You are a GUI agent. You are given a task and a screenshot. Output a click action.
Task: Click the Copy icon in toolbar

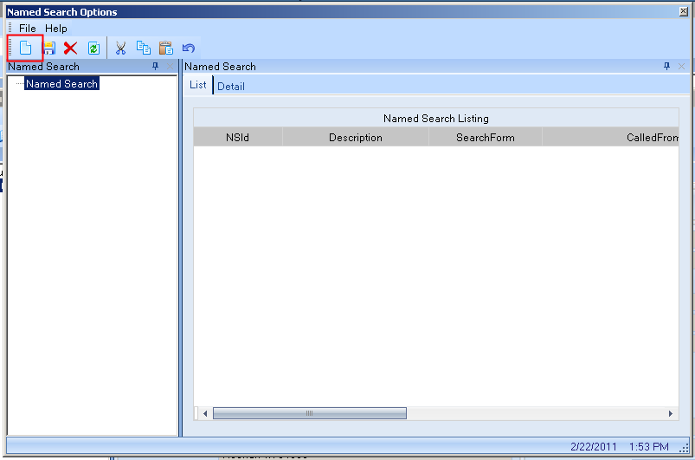143,48
